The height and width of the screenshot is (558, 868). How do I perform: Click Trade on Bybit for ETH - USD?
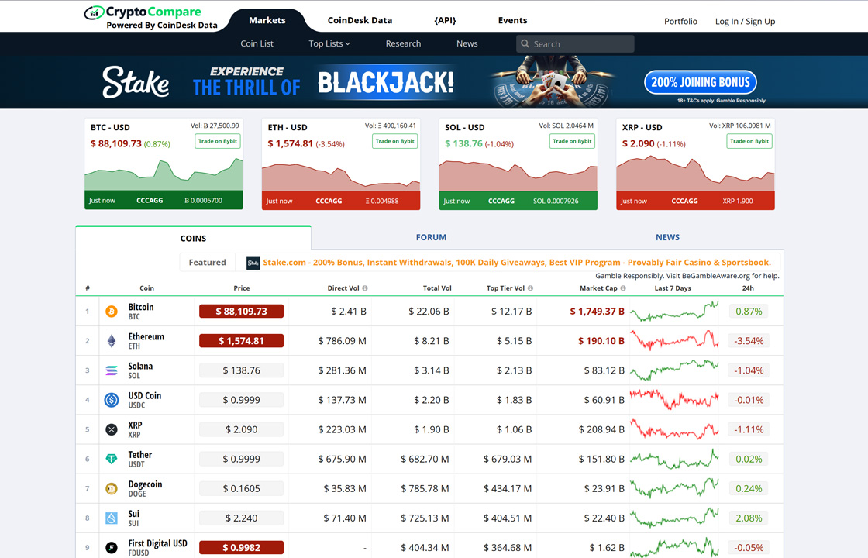pyautogui.click(x=394, y=141)
